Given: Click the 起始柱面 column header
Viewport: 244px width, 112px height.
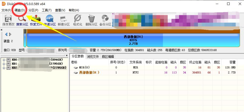Looking at the screenshot, I should 161,62.
